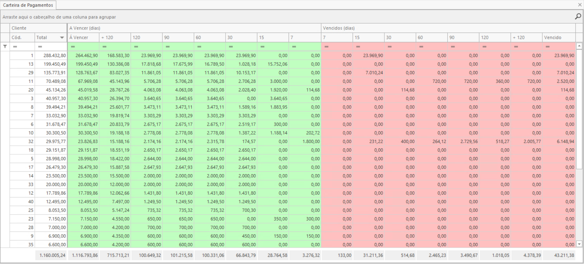Image resolution: width=584 pixels, height=264 pixels.
Task: Click the scroll up arrow of the grid
Action: tap(579, 46)
